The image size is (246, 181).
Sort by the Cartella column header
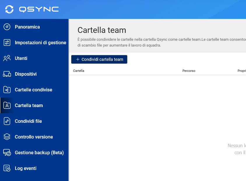pos(79,71)
